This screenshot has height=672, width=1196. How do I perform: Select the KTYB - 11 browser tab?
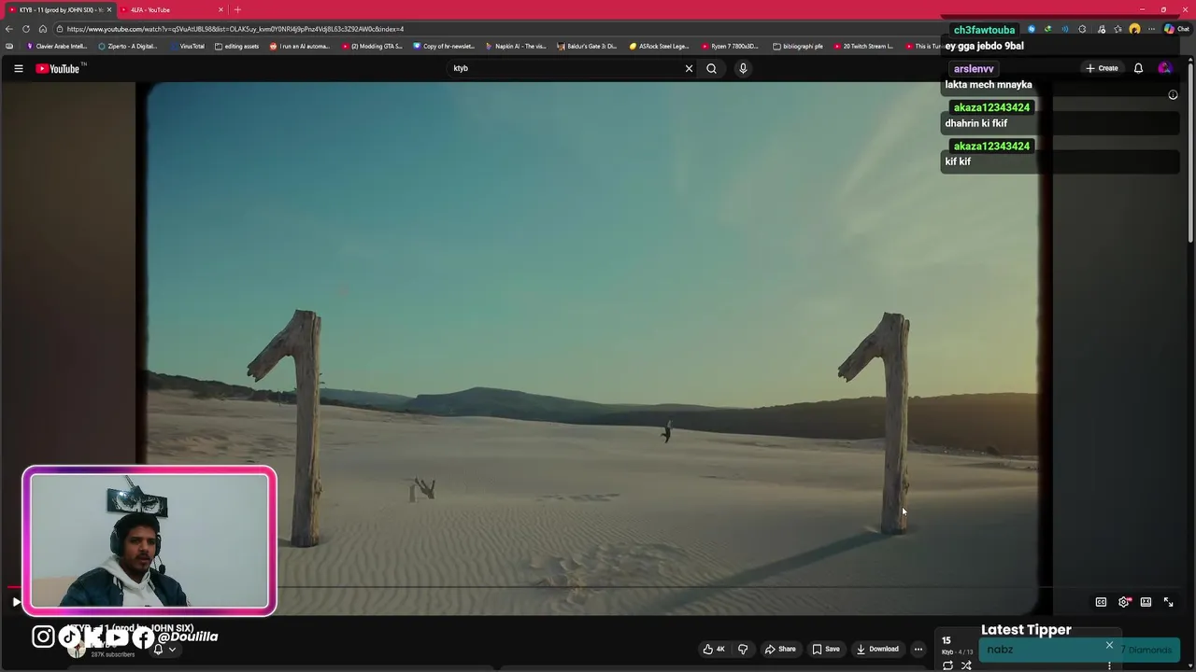point(60,9)
